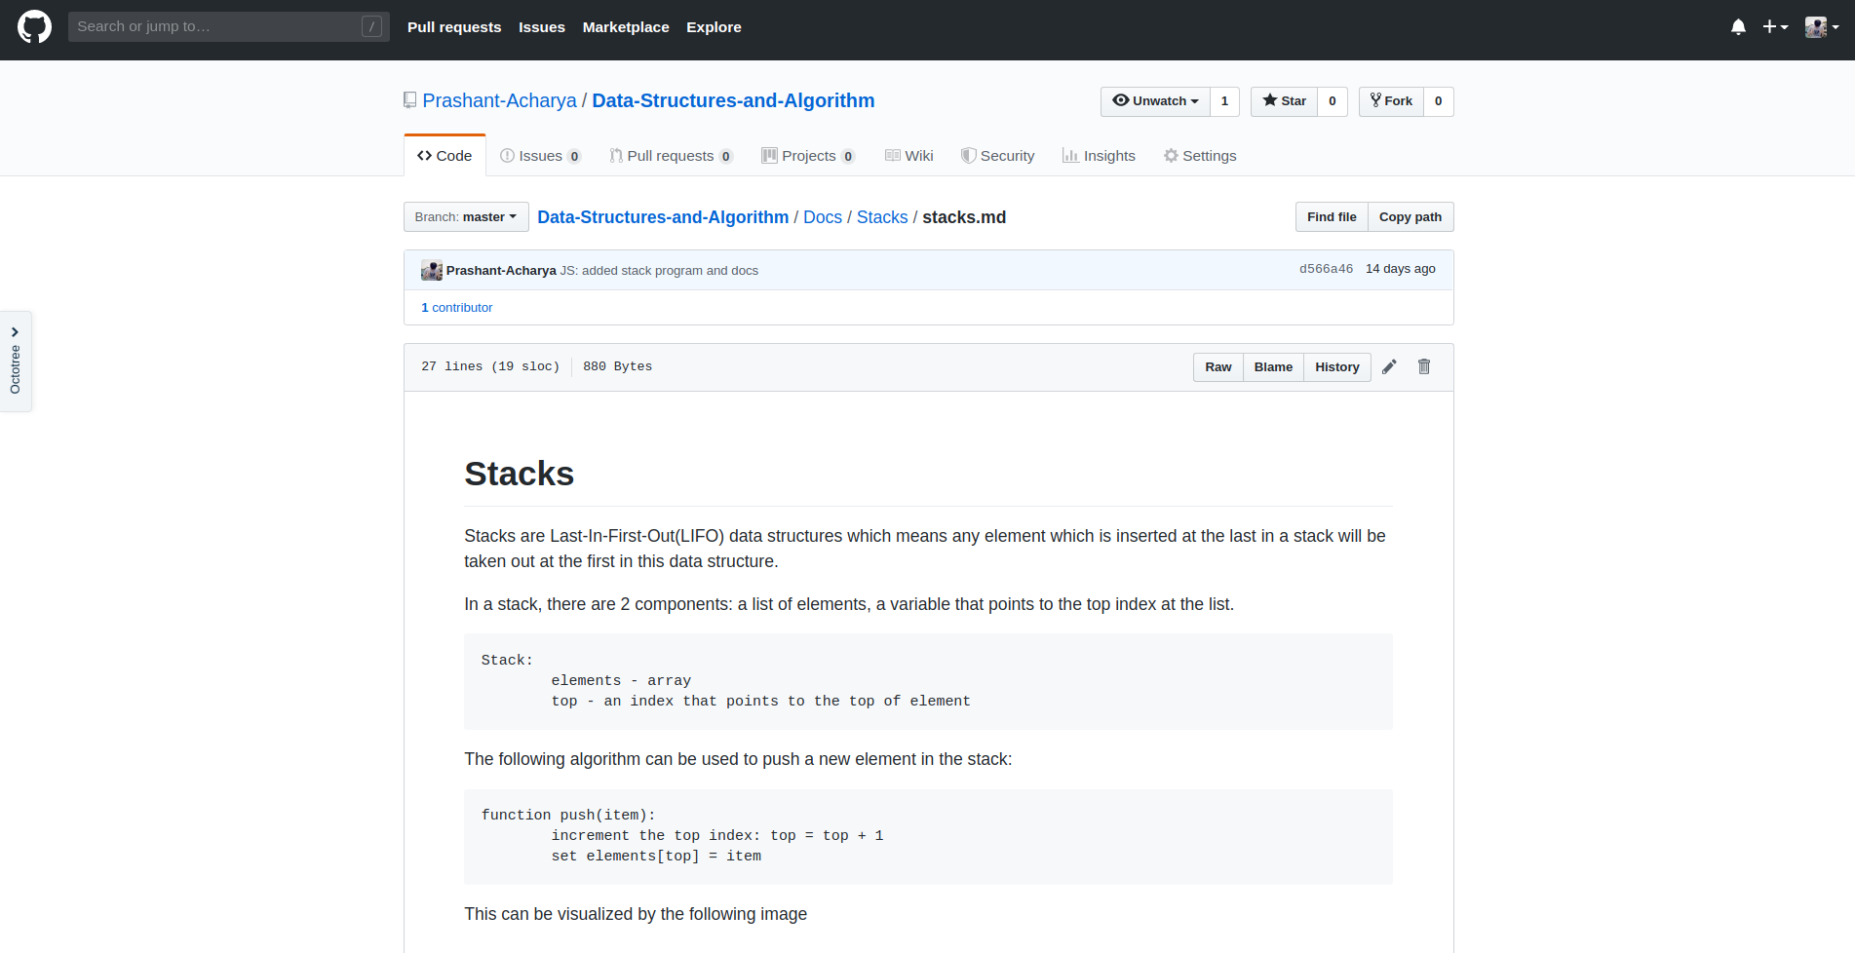Star this repository
This screenshot has width=1855, height=953.
point(1284,101)
